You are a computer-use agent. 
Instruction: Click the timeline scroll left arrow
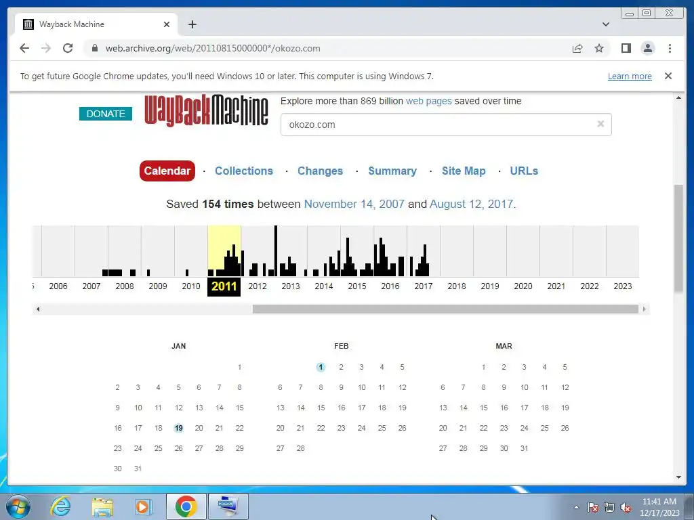coord(38,309)
